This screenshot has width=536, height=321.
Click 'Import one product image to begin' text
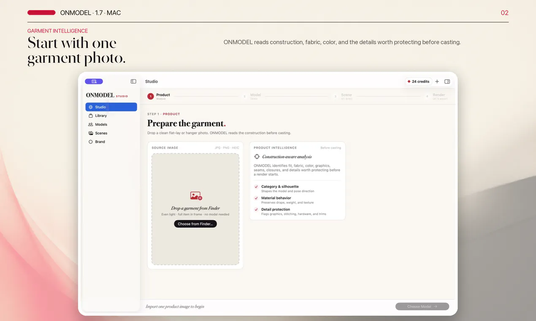(175, 307)
